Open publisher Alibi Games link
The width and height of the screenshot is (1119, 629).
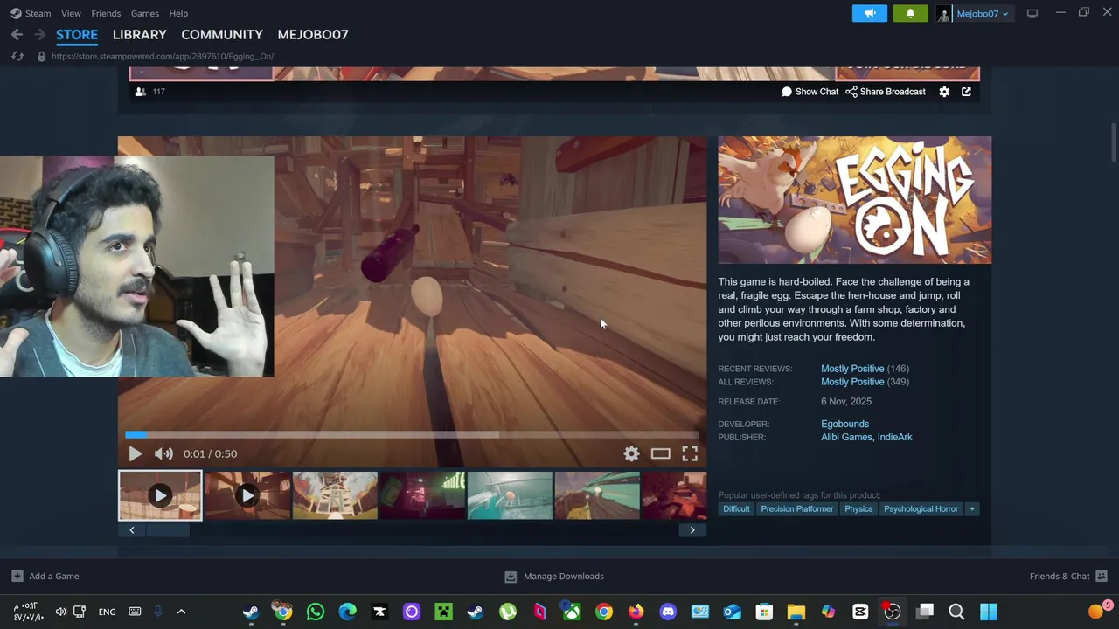coord(846,437)
